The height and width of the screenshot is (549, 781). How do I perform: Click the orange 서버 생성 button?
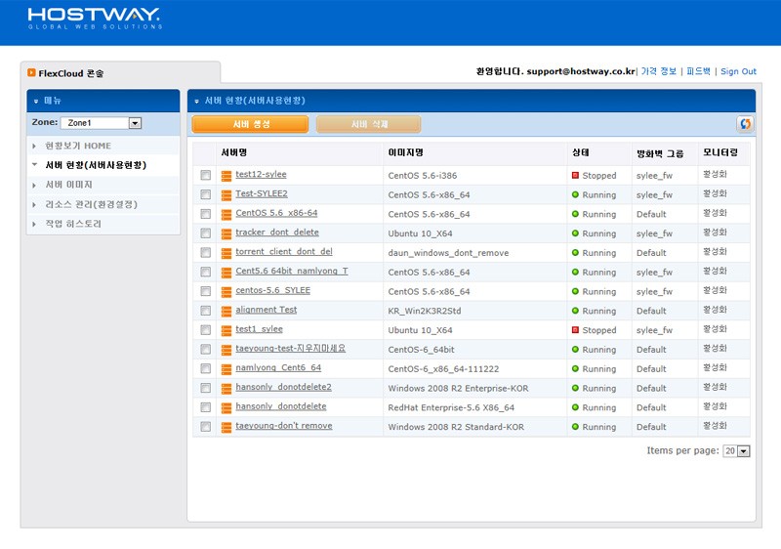point(250,124)
